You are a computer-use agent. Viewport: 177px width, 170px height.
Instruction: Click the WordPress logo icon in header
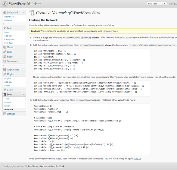coord(5,4)
